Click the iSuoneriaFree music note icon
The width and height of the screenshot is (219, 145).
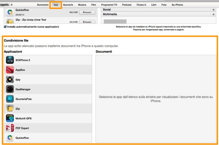[10, 99]
